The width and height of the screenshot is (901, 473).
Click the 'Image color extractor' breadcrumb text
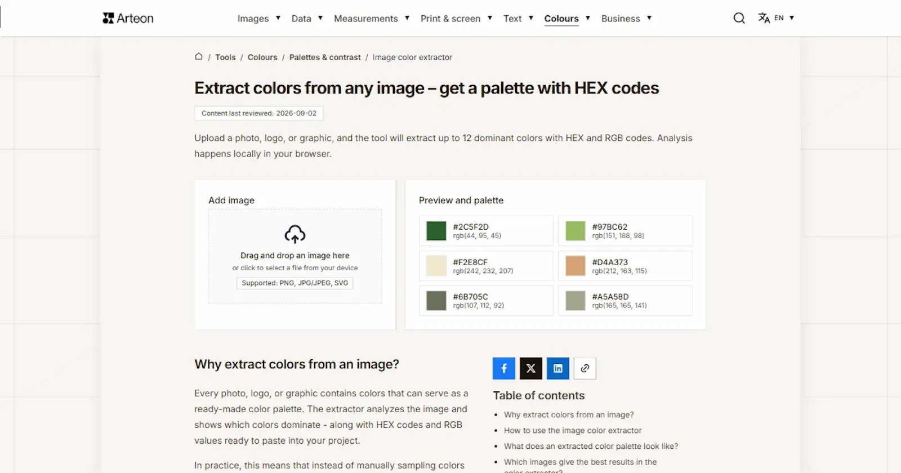coord(412,57)
